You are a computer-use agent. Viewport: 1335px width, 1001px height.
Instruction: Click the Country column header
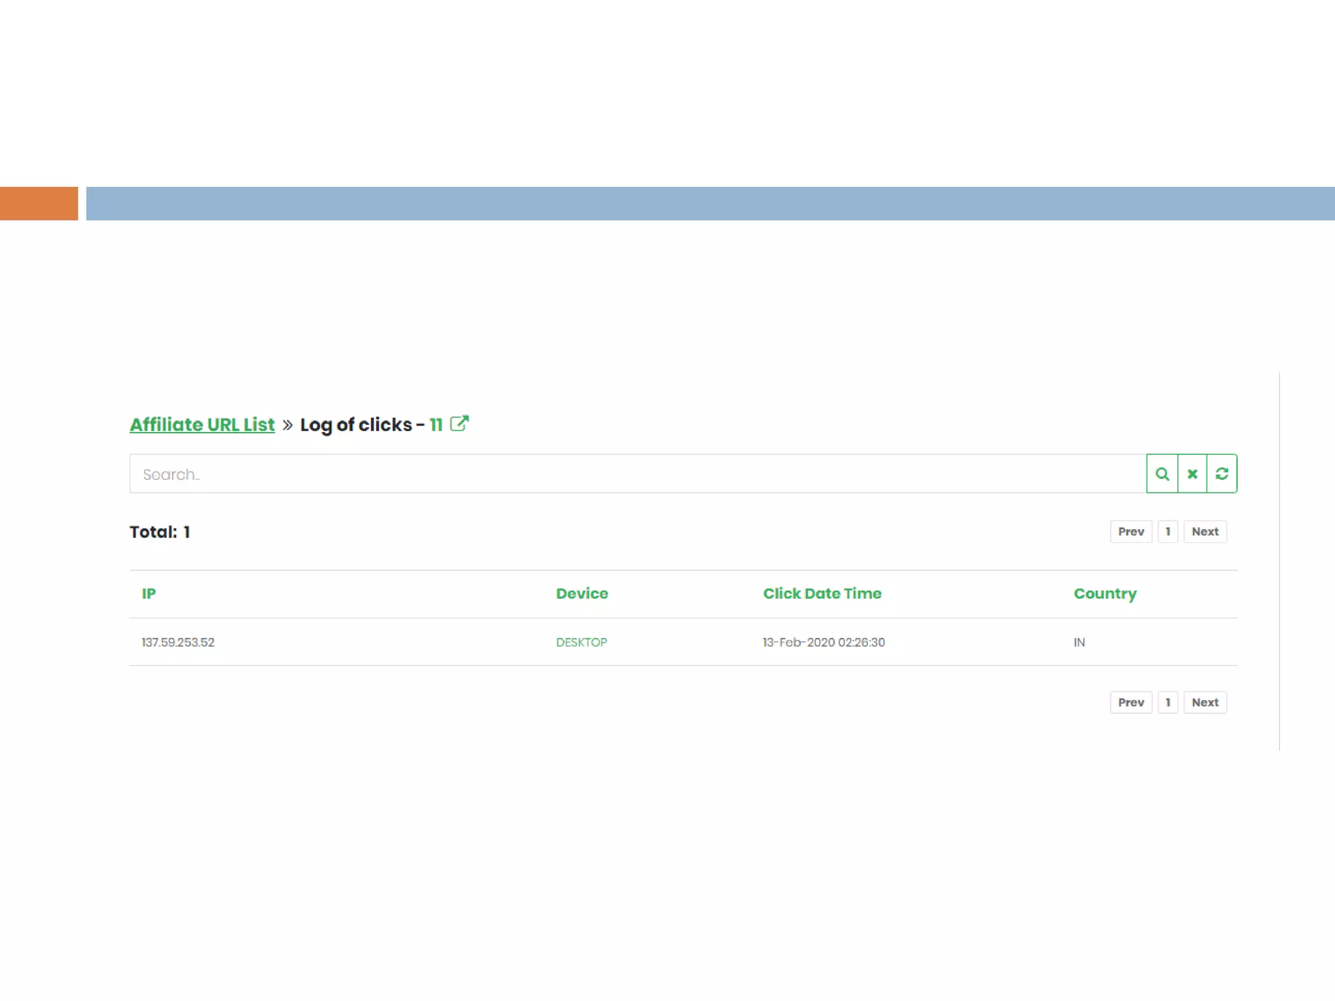point(1105,594)
